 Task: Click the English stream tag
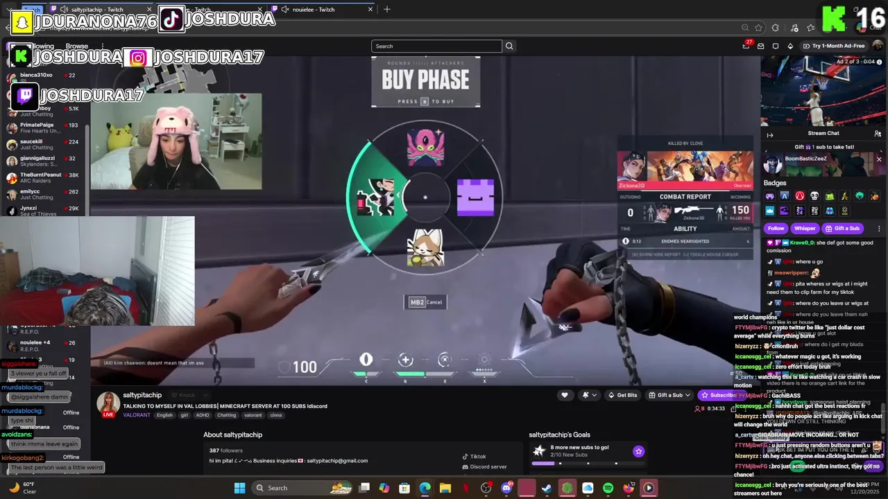(164, 415)
